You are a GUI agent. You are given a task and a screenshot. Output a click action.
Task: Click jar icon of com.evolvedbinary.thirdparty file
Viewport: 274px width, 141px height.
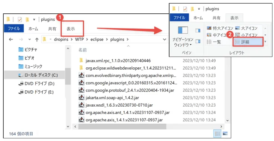pyautogui.click(x=81, y=75)
